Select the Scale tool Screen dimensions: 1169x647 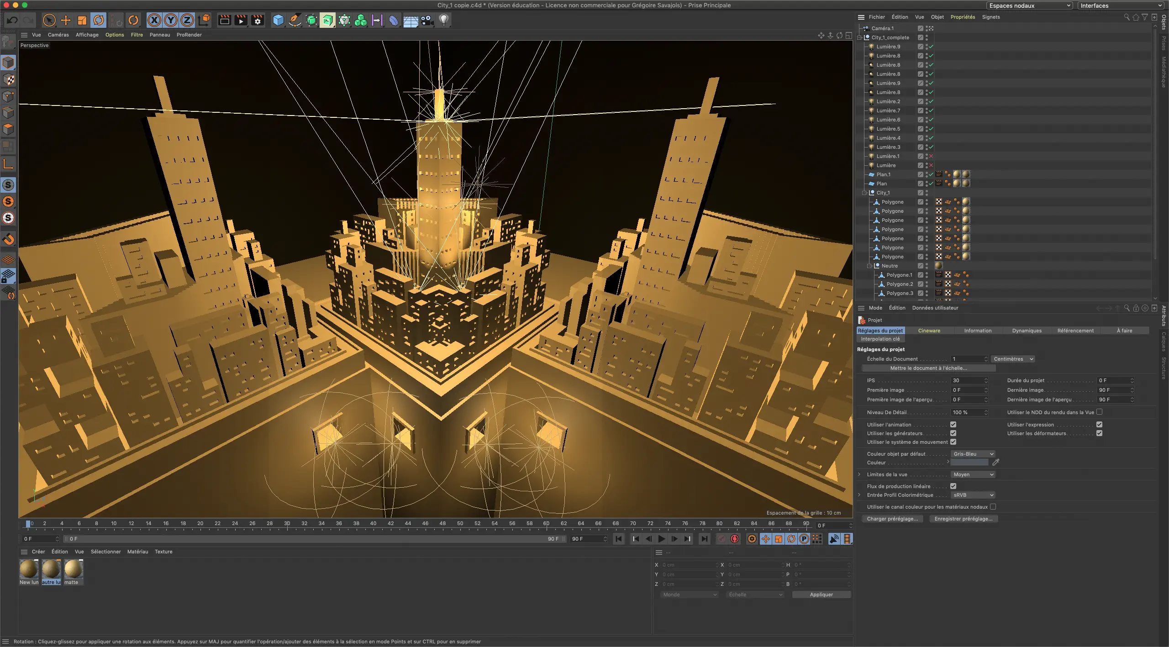(x=82, y=20)
